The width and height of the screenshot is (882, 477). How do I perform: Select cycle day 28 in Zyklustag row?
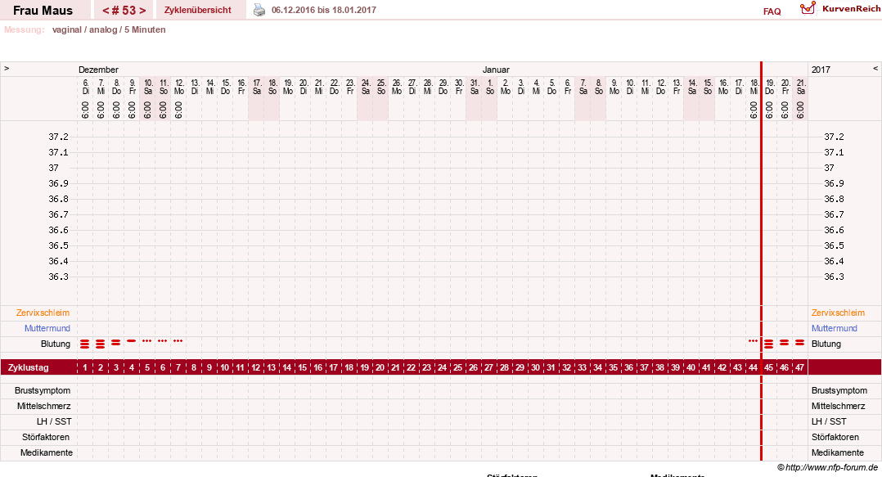[505, 367]
